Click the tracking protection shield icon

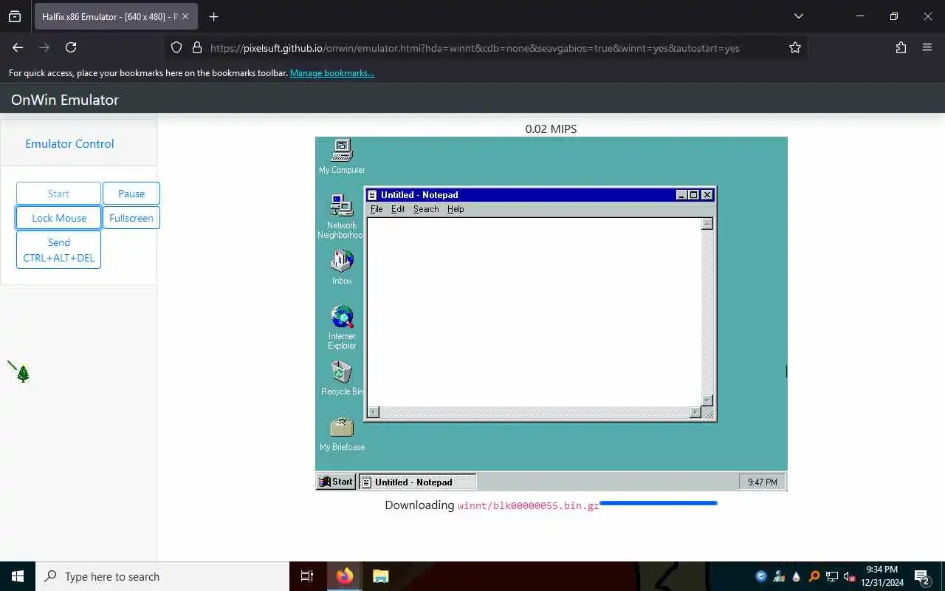[x=176, y=47]
